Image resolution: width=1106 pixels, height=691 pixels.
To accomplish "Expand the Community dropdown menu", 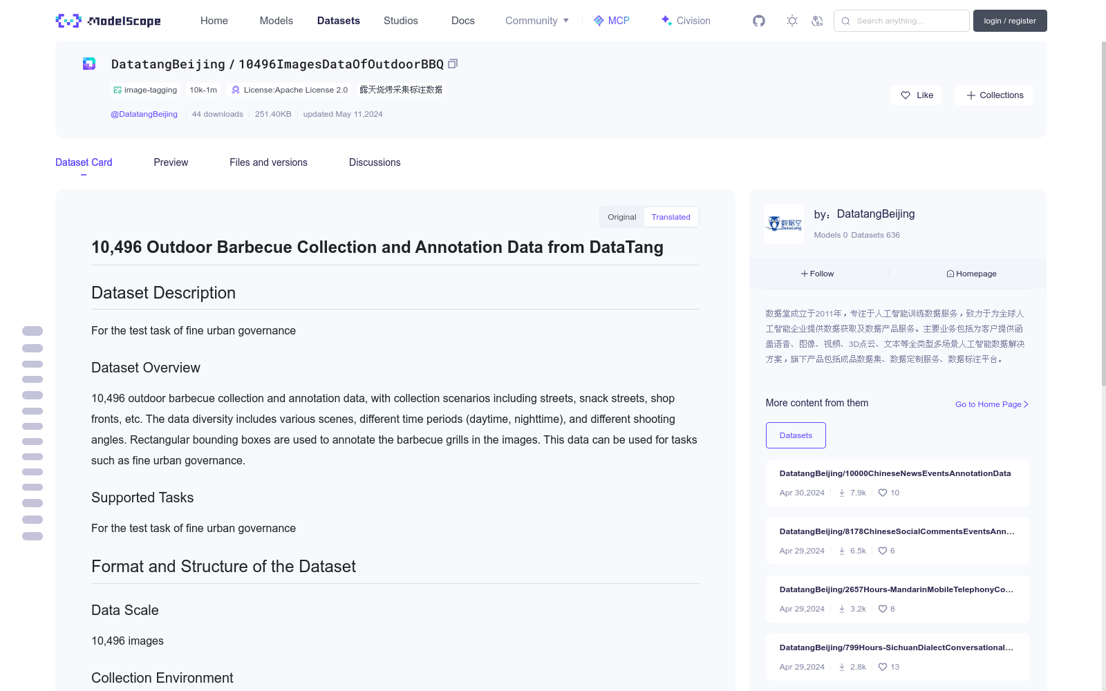I will 537,21.
